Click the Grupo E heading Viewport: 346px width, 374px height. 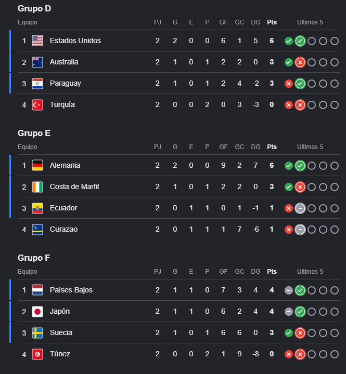coord(34,133)
